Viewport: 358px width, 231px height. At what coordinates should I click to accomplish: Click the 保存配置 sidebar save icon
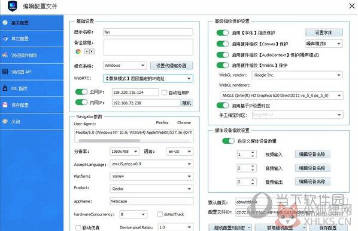pyautogui.click(x=5, y=104)
